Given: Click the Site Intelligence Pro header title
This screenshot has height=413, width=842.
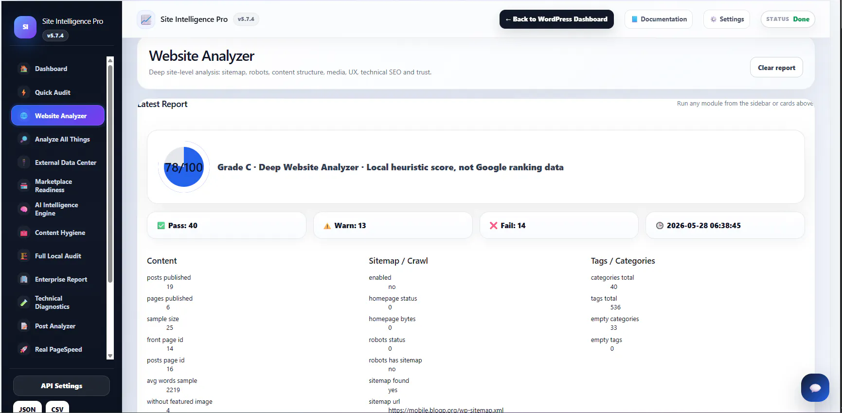Looking at the screenshot, I should [x=194, y=19].
